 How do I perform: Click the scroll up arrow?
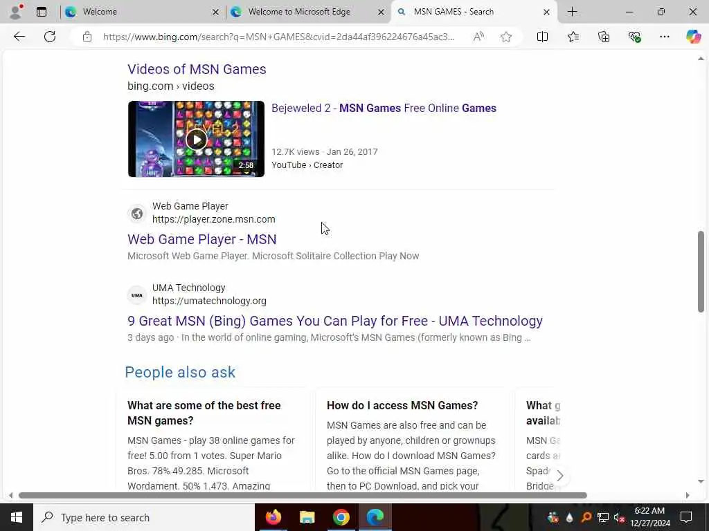[701, 59]
